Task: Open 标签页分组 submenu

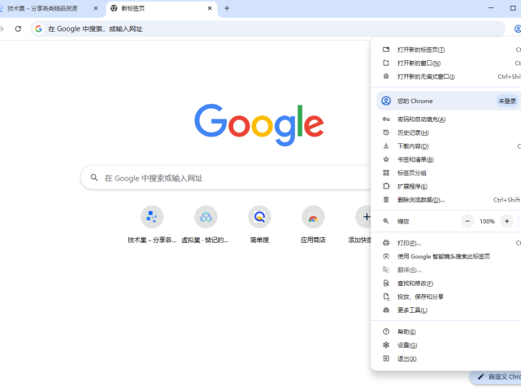Action: click(x=446, y=173)
